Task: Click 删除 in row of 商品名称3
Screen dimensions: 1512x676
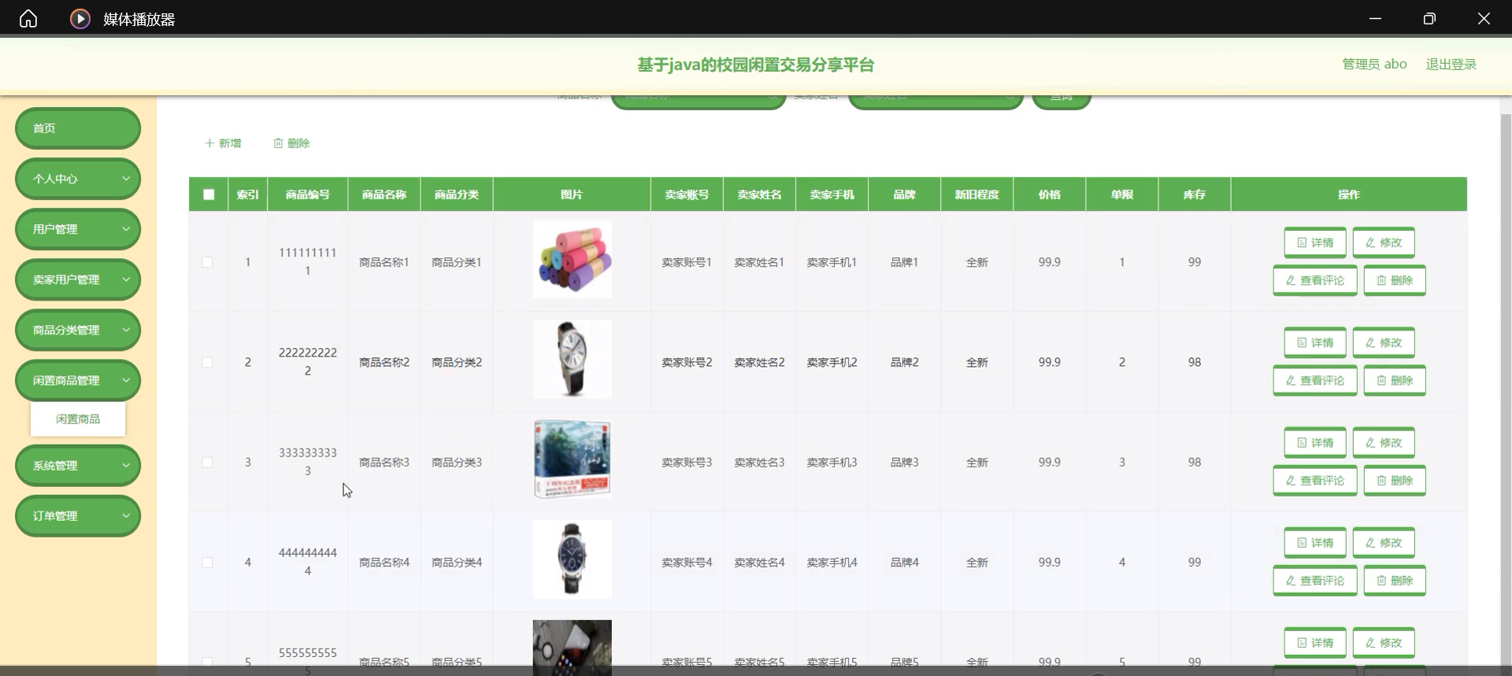Action: 1395,480
